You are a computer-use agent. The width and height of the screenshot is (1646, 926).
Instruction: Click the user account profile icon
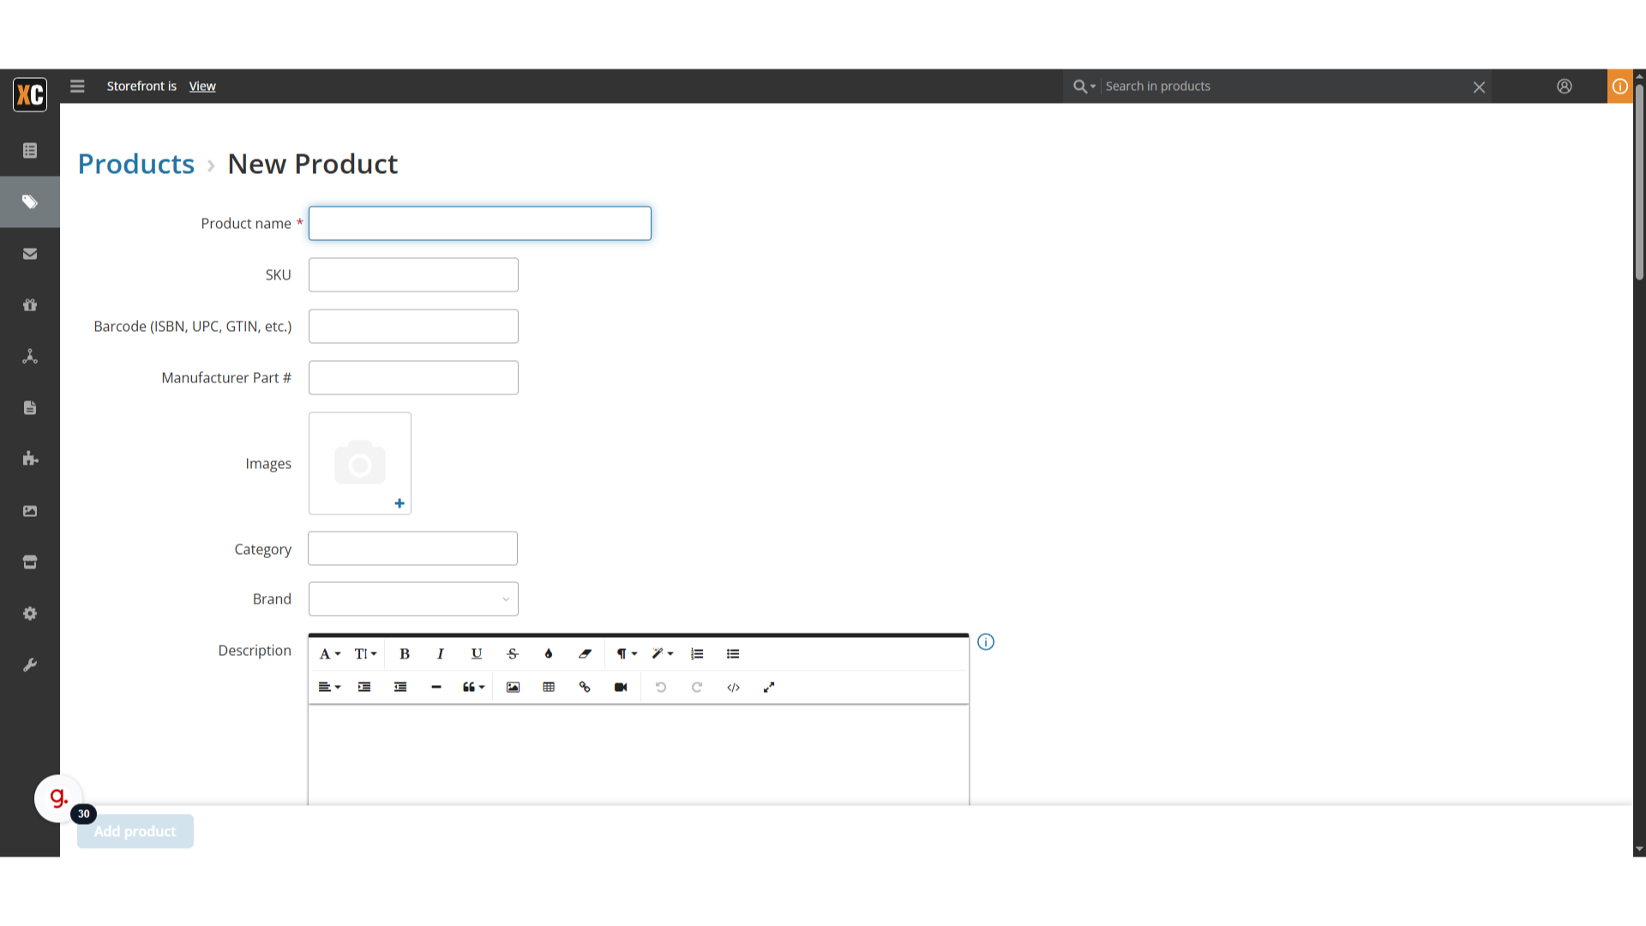pyautogui.click(x=1565, y=87)
